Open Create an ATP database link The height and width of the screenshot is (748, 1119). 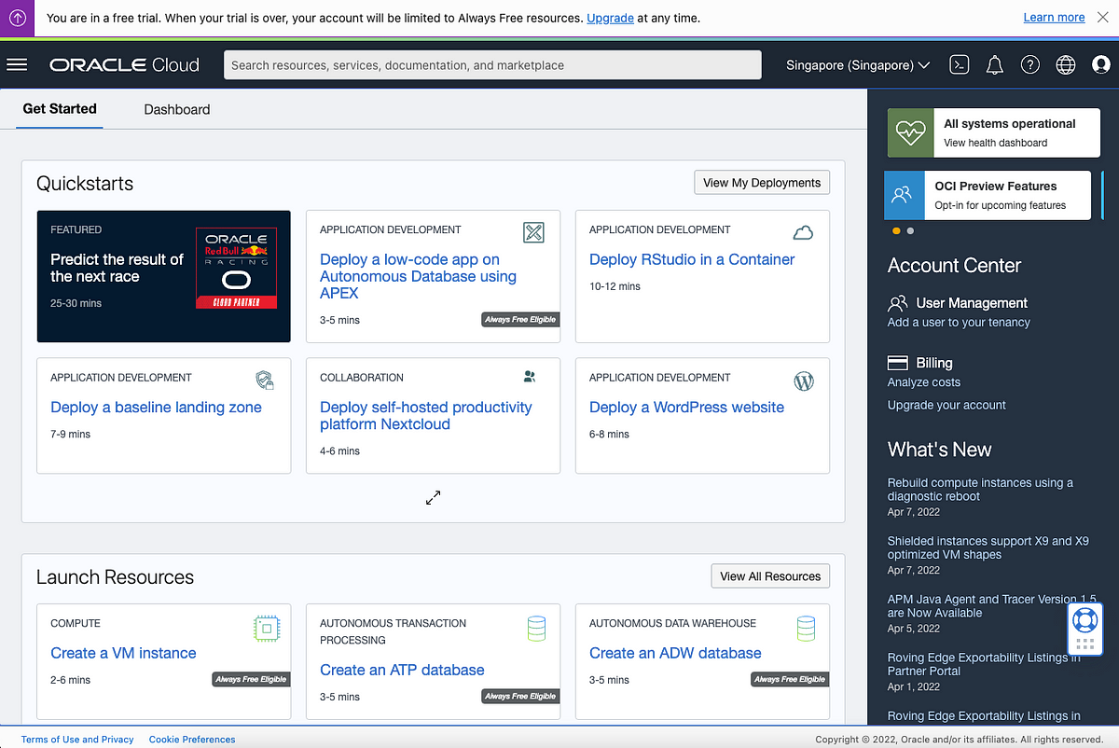click(402, 670)
